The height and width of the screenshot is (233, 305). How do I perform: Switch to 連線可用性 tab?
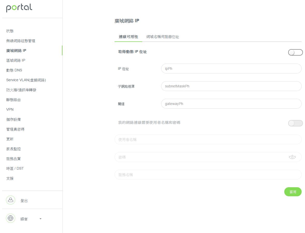coord(128,37)
